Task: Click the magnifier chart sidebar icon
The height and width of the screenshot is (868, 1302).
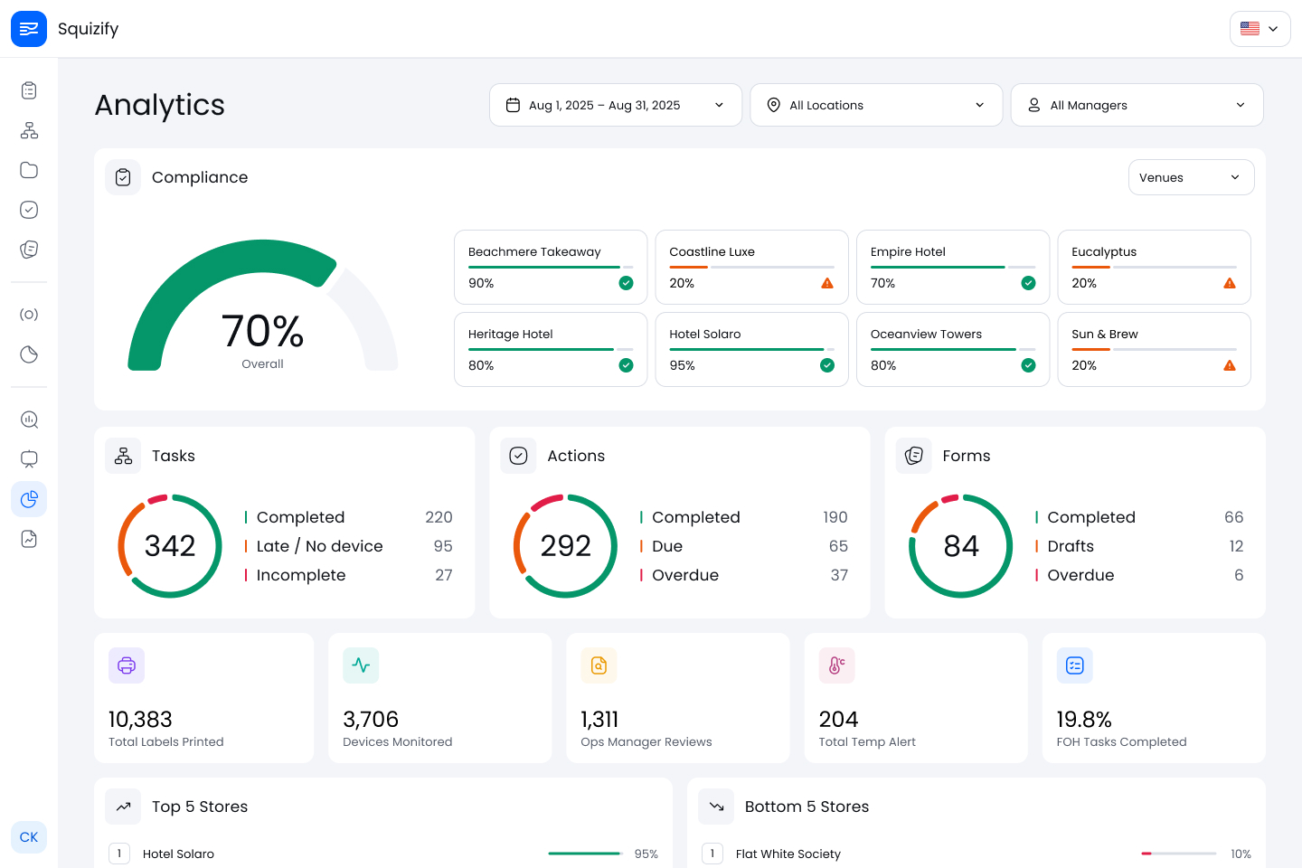Action: pyautogui.click(x=29, y=420)
